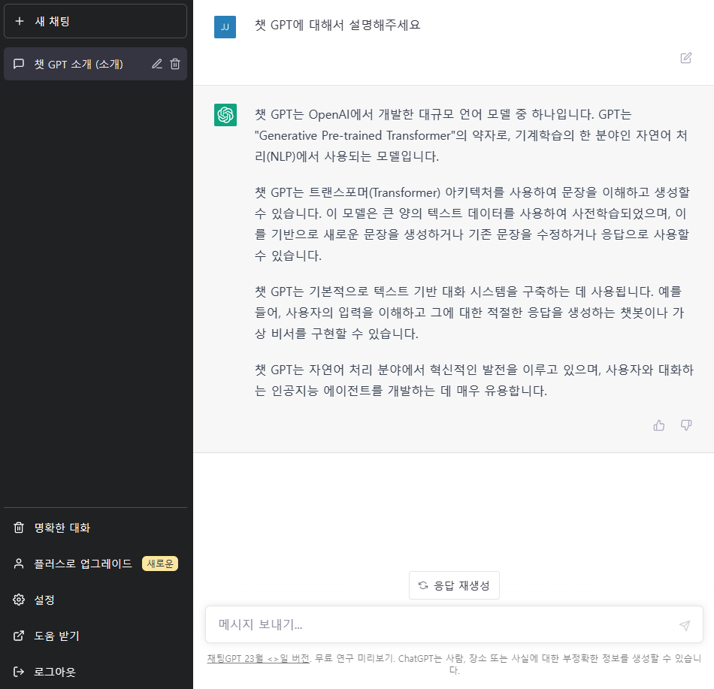This screenshot has height=689, width=714.
Task: Focus the 메시지 보내기 input field
Action: click(x=454, y=624)
